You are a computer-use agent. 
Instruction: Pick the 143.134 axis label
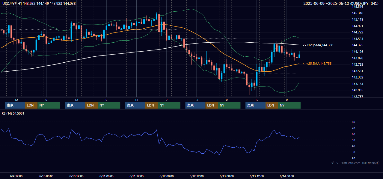358,84
